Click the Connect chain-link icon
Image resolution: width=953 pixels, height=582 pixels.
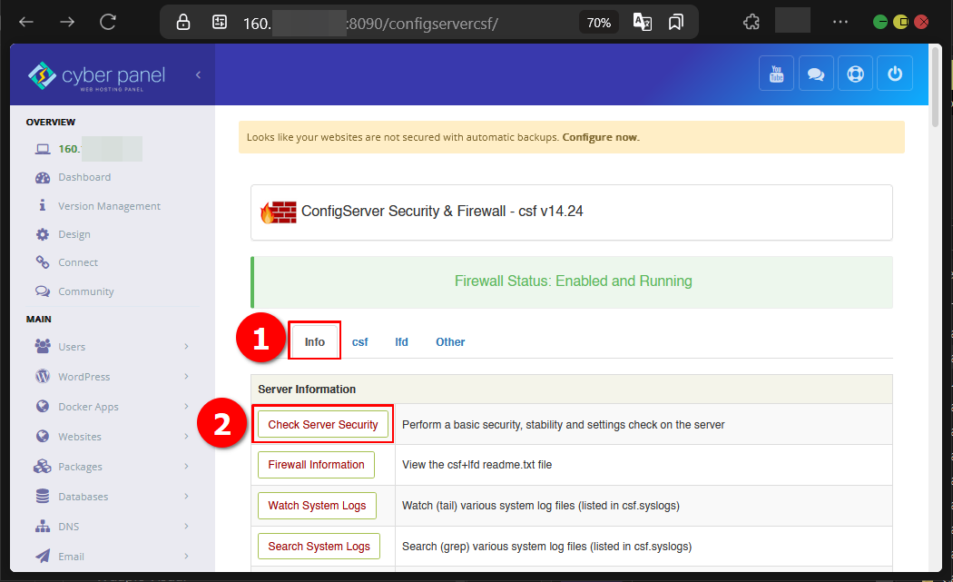coord(43,262)
